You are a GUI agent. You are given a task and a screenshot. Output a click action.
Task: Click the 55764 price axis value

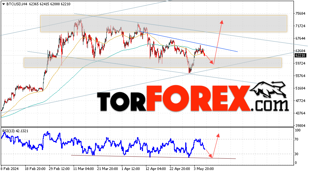point(300,76)
